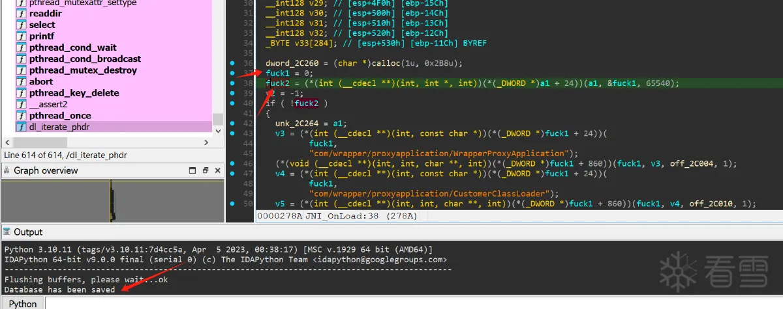The image size is (783, 309).
Task: Select pthread_cond_broadcast in the functions list
Action: click(x=85, y=59)
